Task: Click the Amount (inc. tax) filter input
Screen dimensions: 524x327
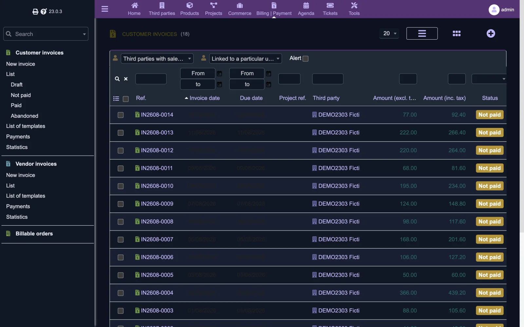Action: [x=457, y=79]
